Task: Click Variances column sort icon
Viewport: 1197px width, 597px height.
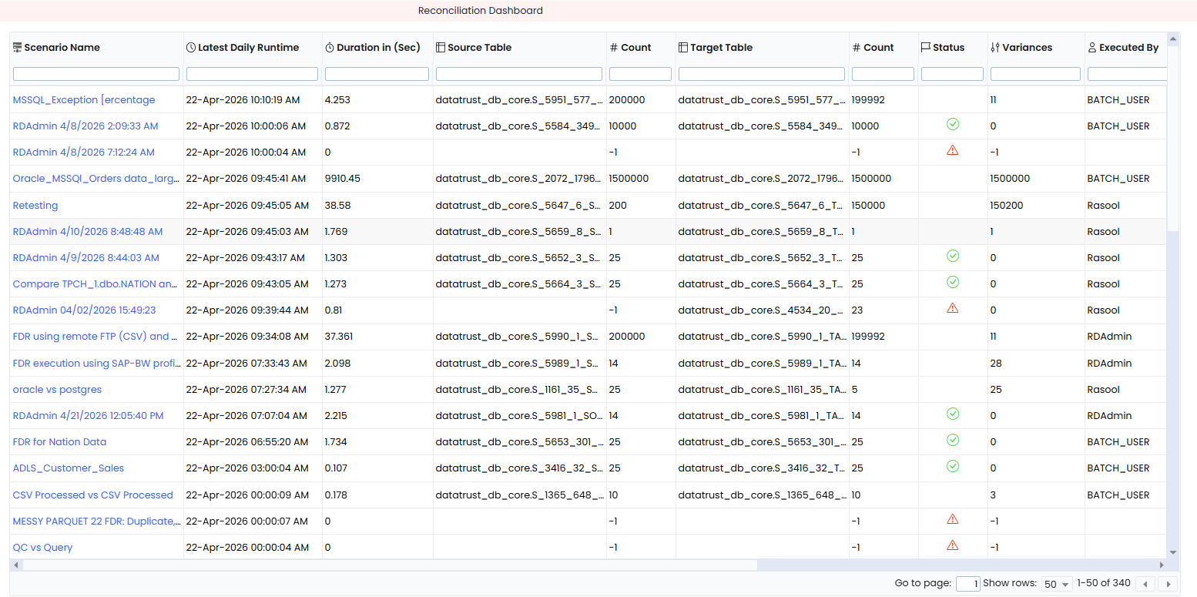Action: point(995,48)
